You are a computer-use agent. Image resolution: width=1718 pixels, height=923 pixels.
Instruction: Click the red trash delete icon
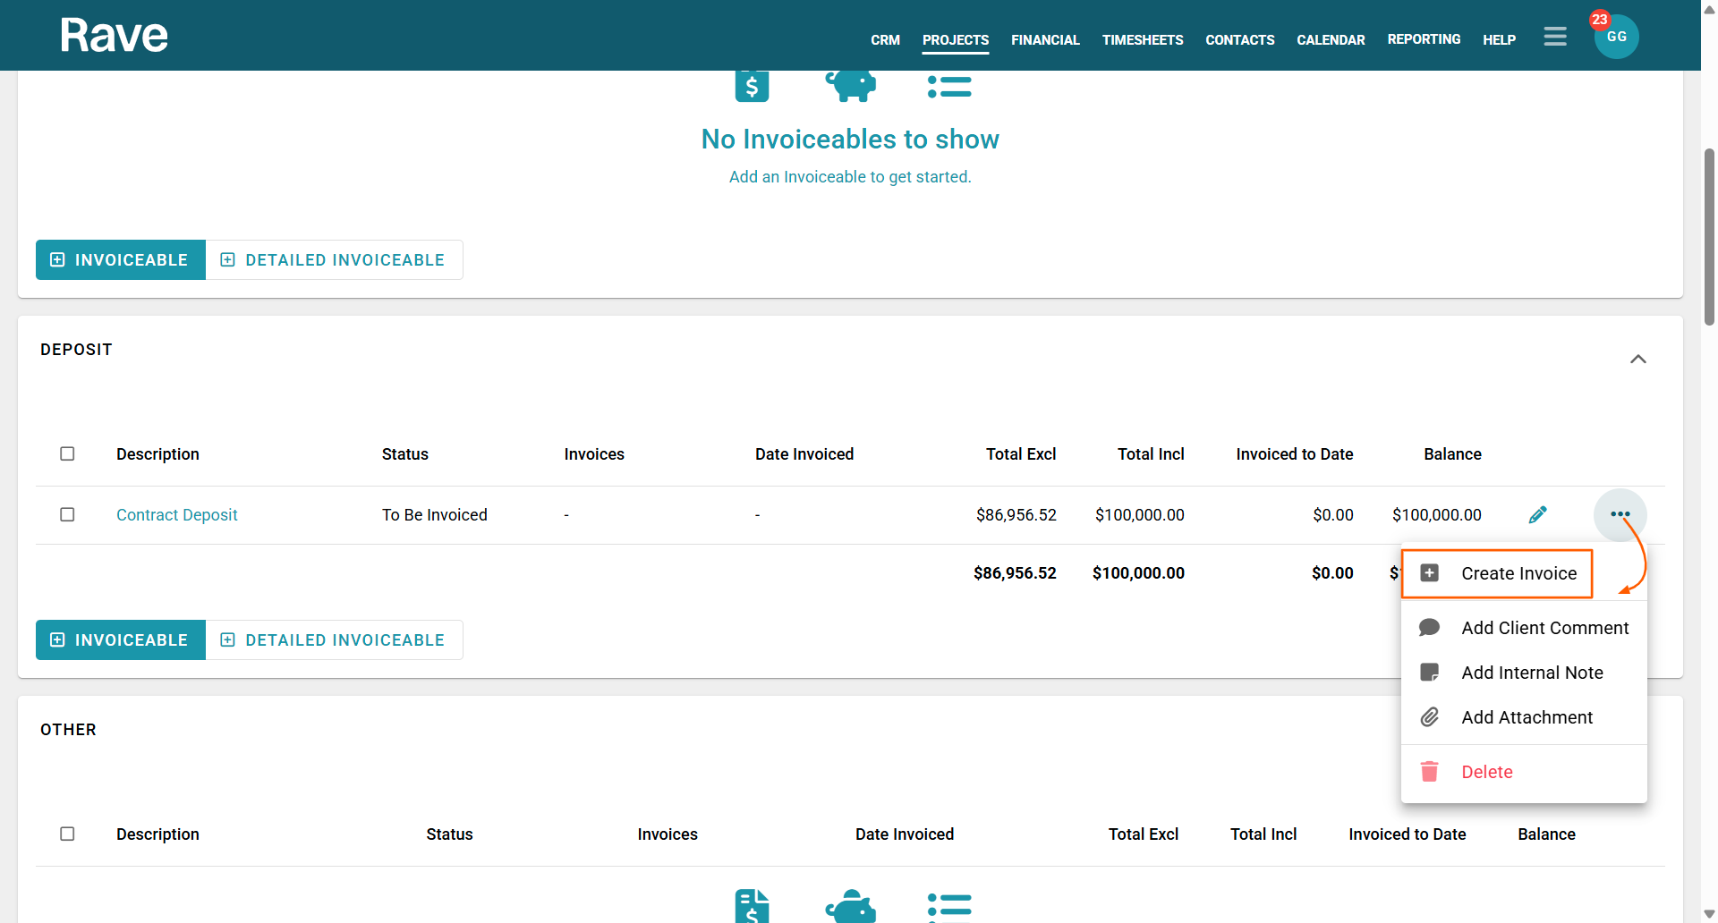(1430, 772)
